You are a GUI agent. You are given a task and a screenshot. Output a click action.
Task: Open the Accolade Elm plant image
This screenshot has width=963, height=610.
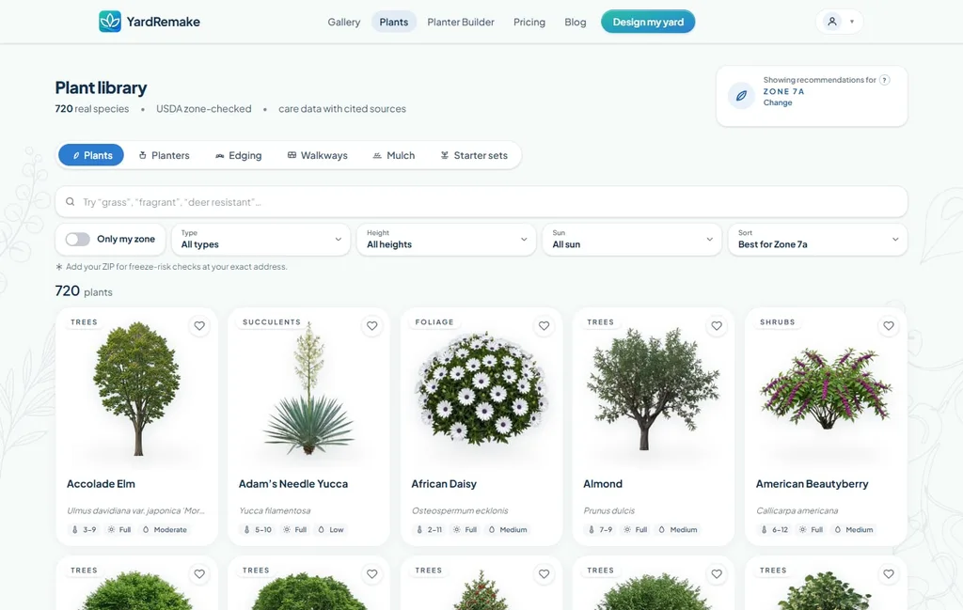(x=137, y=388)
